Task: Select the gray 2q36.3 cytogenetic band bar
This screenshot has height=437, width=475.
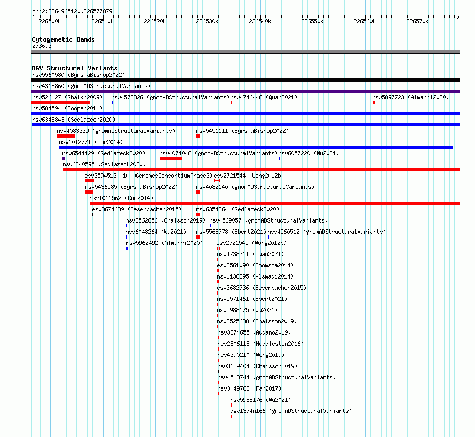Action: click(246, 52)
